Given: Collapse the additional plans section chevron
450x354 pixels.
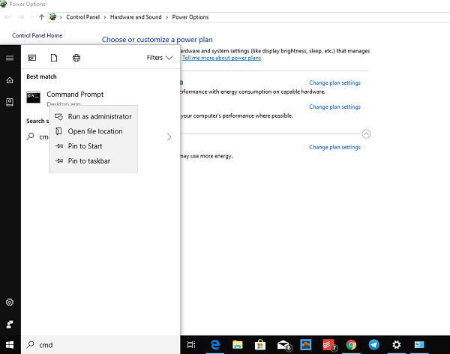Looking at the screenshot, I should pos(366,134).
